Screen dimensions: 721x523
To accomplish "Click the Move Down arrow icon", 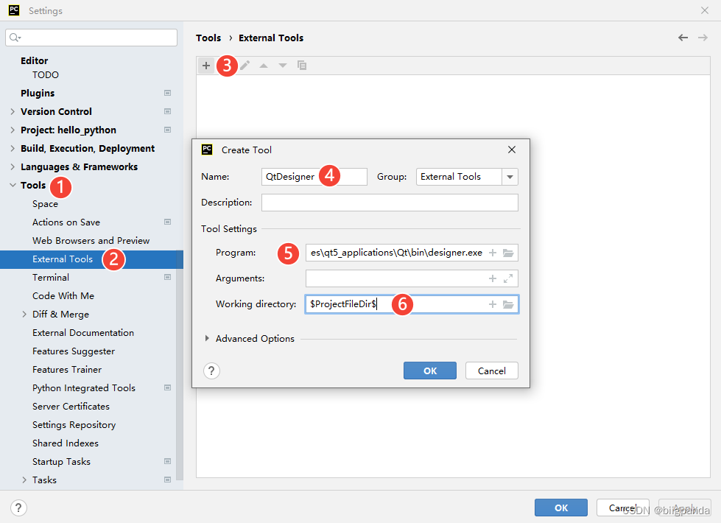I will coord(283,66).
